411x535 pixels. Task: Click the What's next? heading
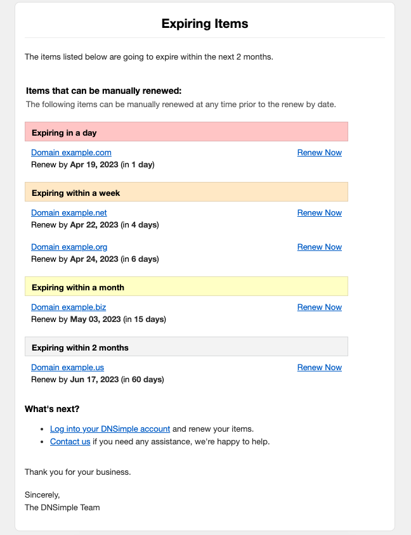pos(52,409)
